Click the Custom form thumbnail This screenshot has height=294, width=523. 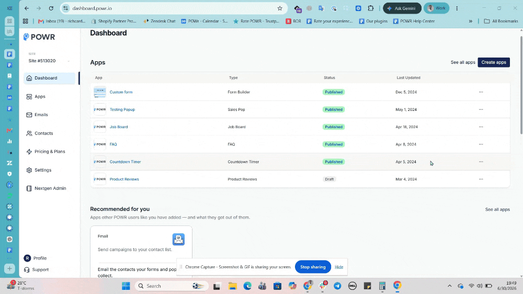[100, 92]
